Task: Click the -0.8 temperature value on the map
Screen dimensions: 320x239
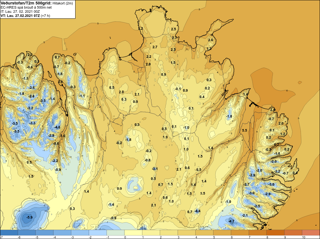Action: pyautogui.click(x=148, y=160)
